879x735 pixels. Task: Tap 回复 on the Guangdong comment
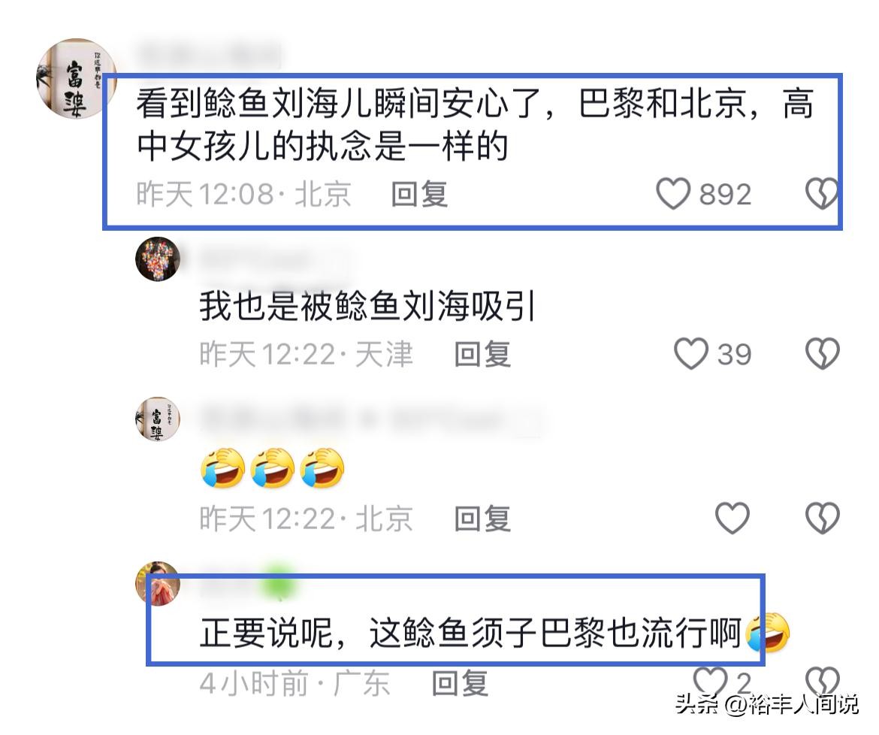(x=460, y=683)
